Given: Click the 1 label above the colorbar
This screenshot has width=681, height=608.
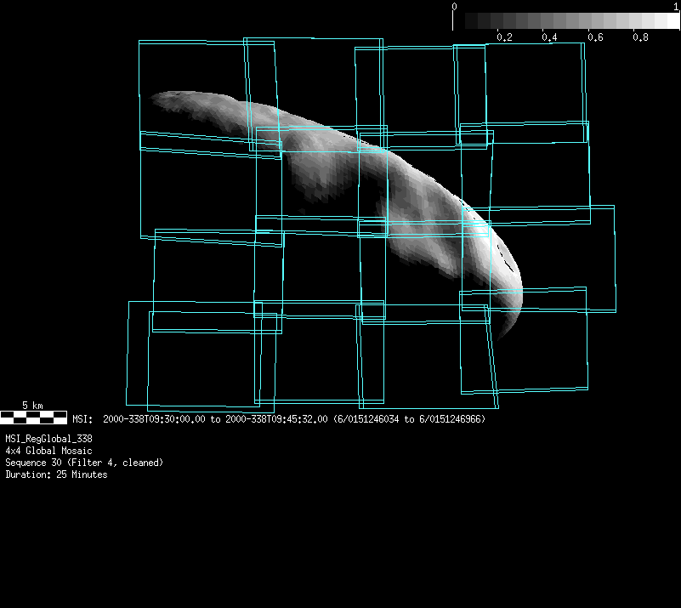Looking at the screenshot, I should pos(675,6).
